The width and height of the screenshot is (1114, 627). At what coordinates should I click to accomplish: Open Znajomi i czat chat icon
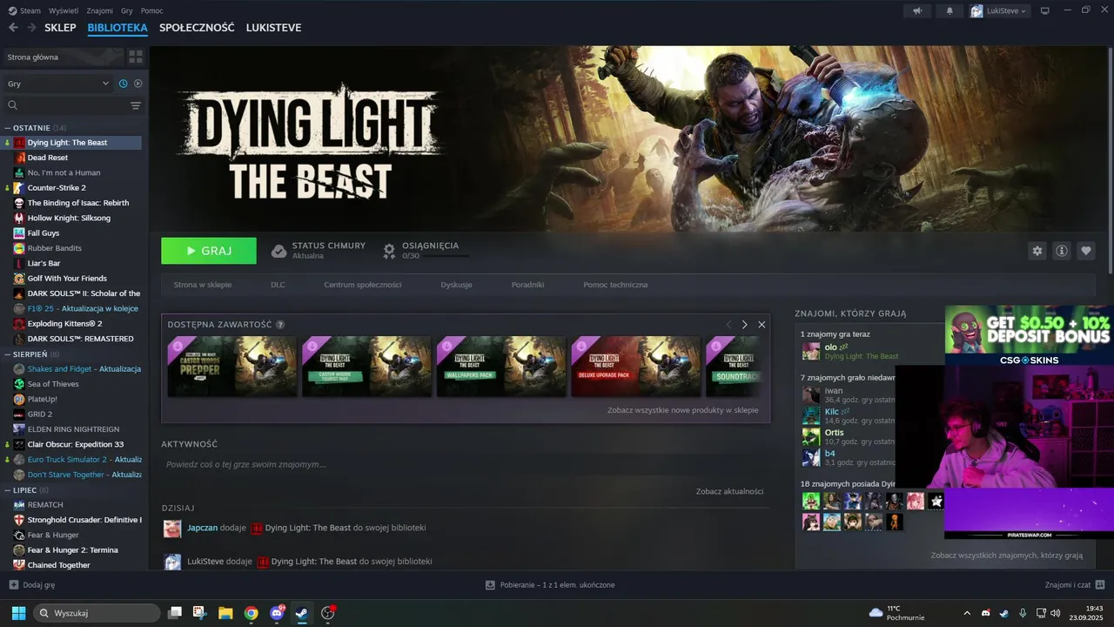[1100, 584]
